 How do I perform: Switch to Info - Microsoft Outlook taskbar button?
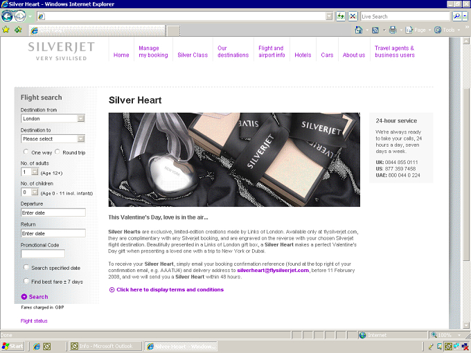(x=105, y=346)
